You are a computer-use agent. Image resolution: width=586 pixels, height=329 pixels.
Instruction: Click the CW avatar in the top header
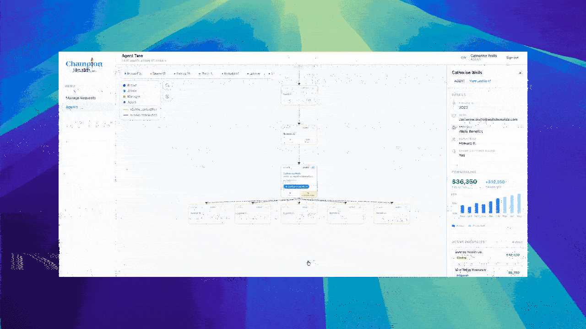(463, 57)
